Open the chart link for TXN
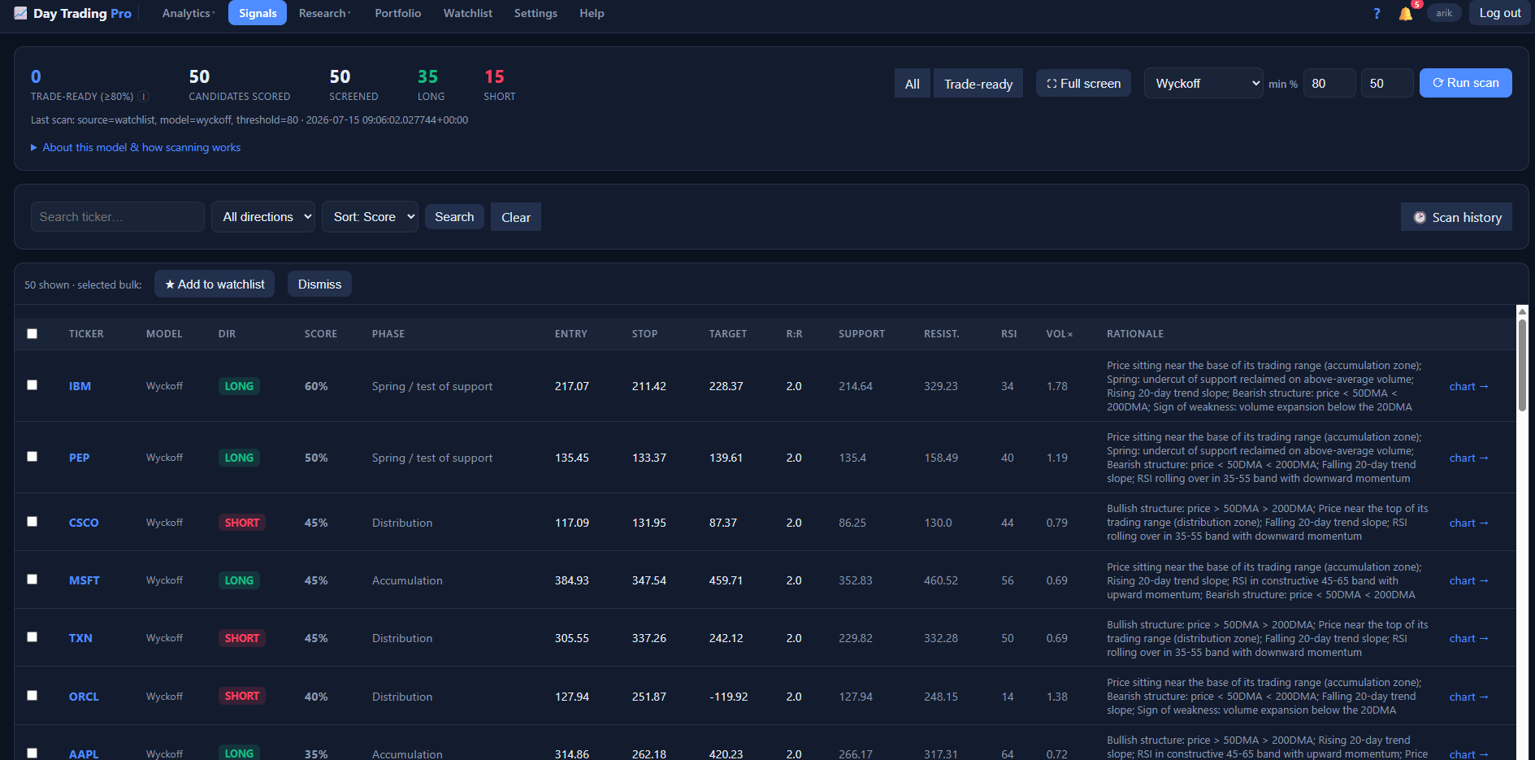 click(x=1468, y=638)
